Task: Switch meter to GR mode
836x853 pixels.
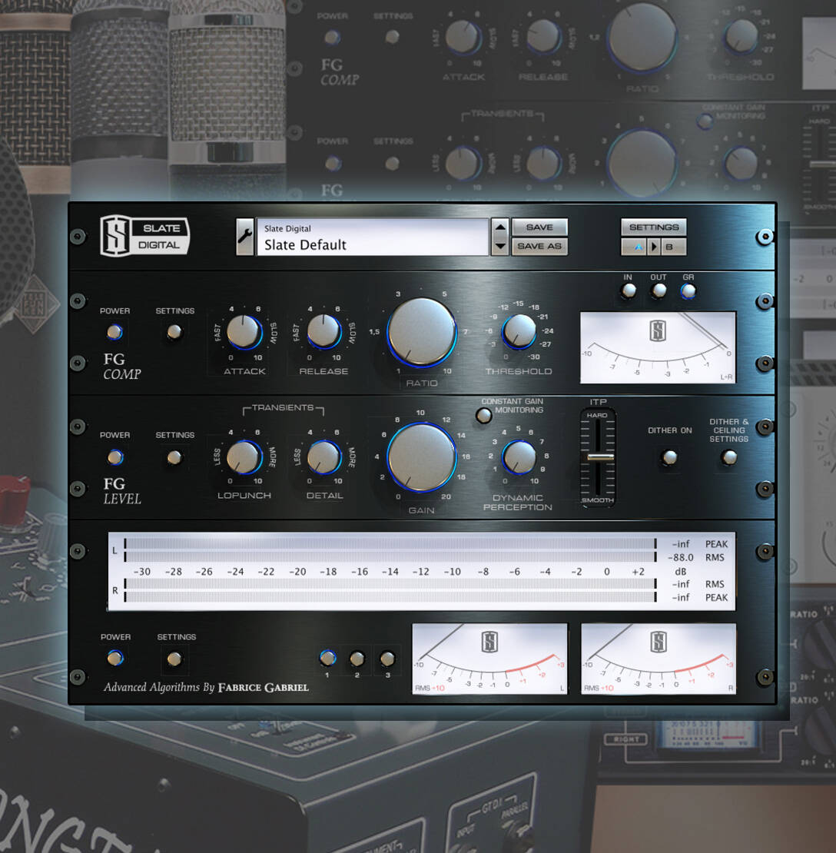Action: pyautogui.click(x=688, y=291)
